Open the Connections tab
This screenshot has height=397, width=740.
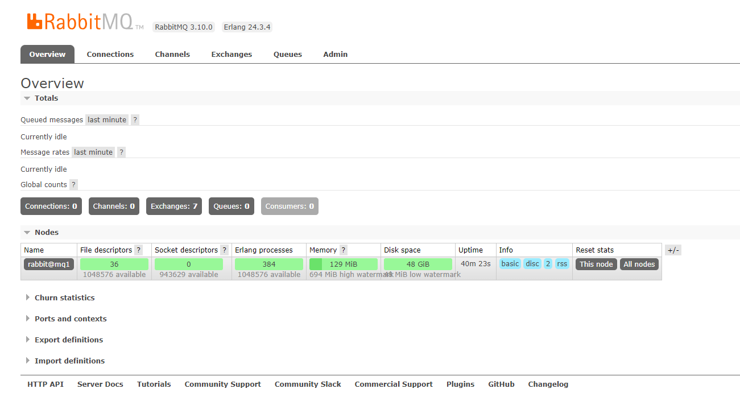pyautogui.click(x=110, y=55)
